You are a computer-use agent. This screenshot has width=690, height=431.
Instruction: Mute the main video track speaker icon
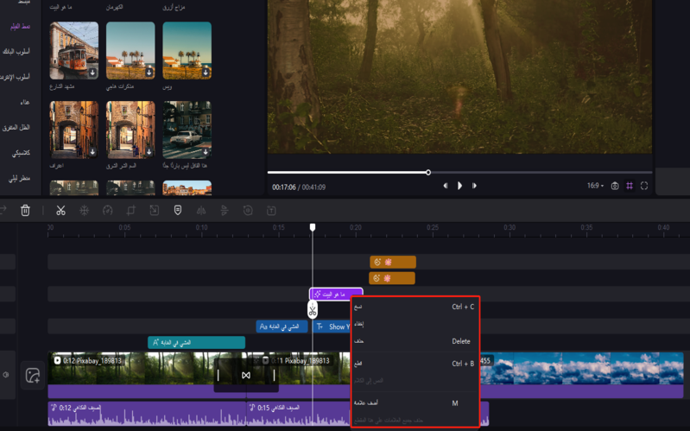point(6,375)
